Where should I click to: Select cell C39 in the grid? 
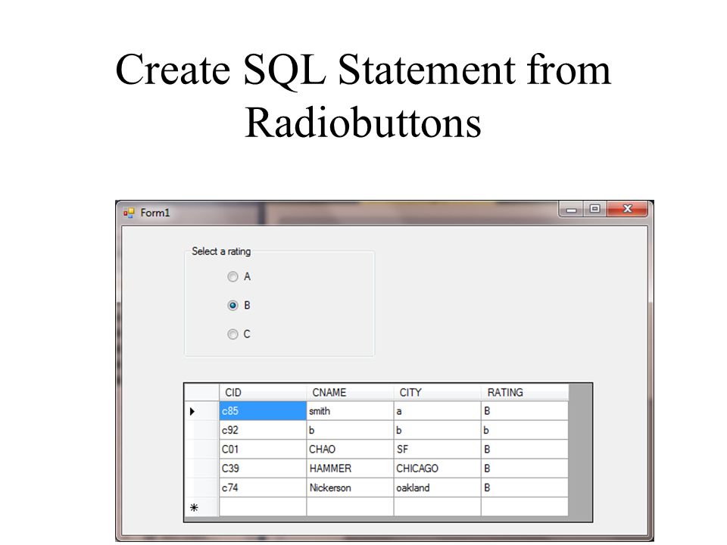(263, 469)
